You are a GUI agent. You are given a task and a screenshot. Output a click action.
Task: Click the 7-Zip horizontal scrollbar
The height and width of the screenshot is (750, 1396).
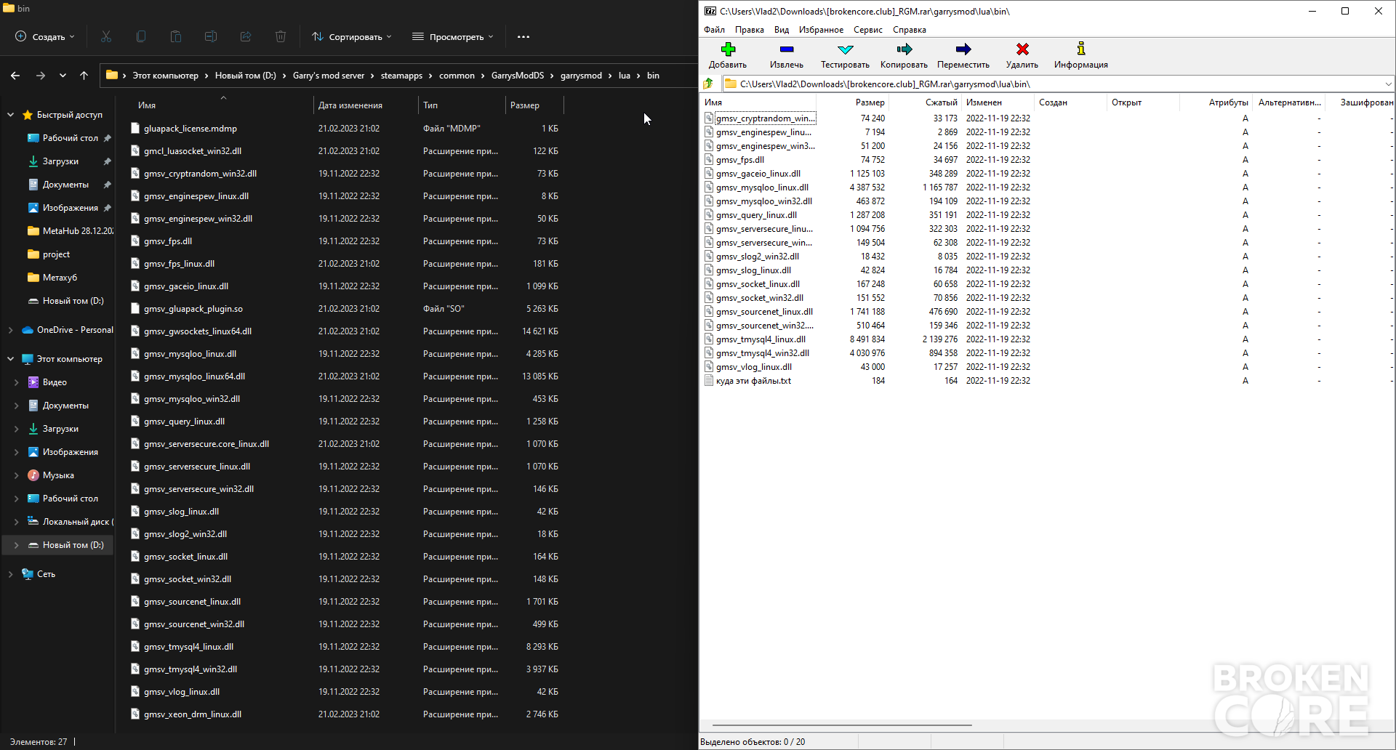point(841,725)
